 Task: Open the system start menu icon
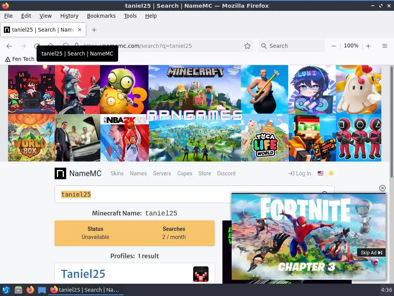6,290
